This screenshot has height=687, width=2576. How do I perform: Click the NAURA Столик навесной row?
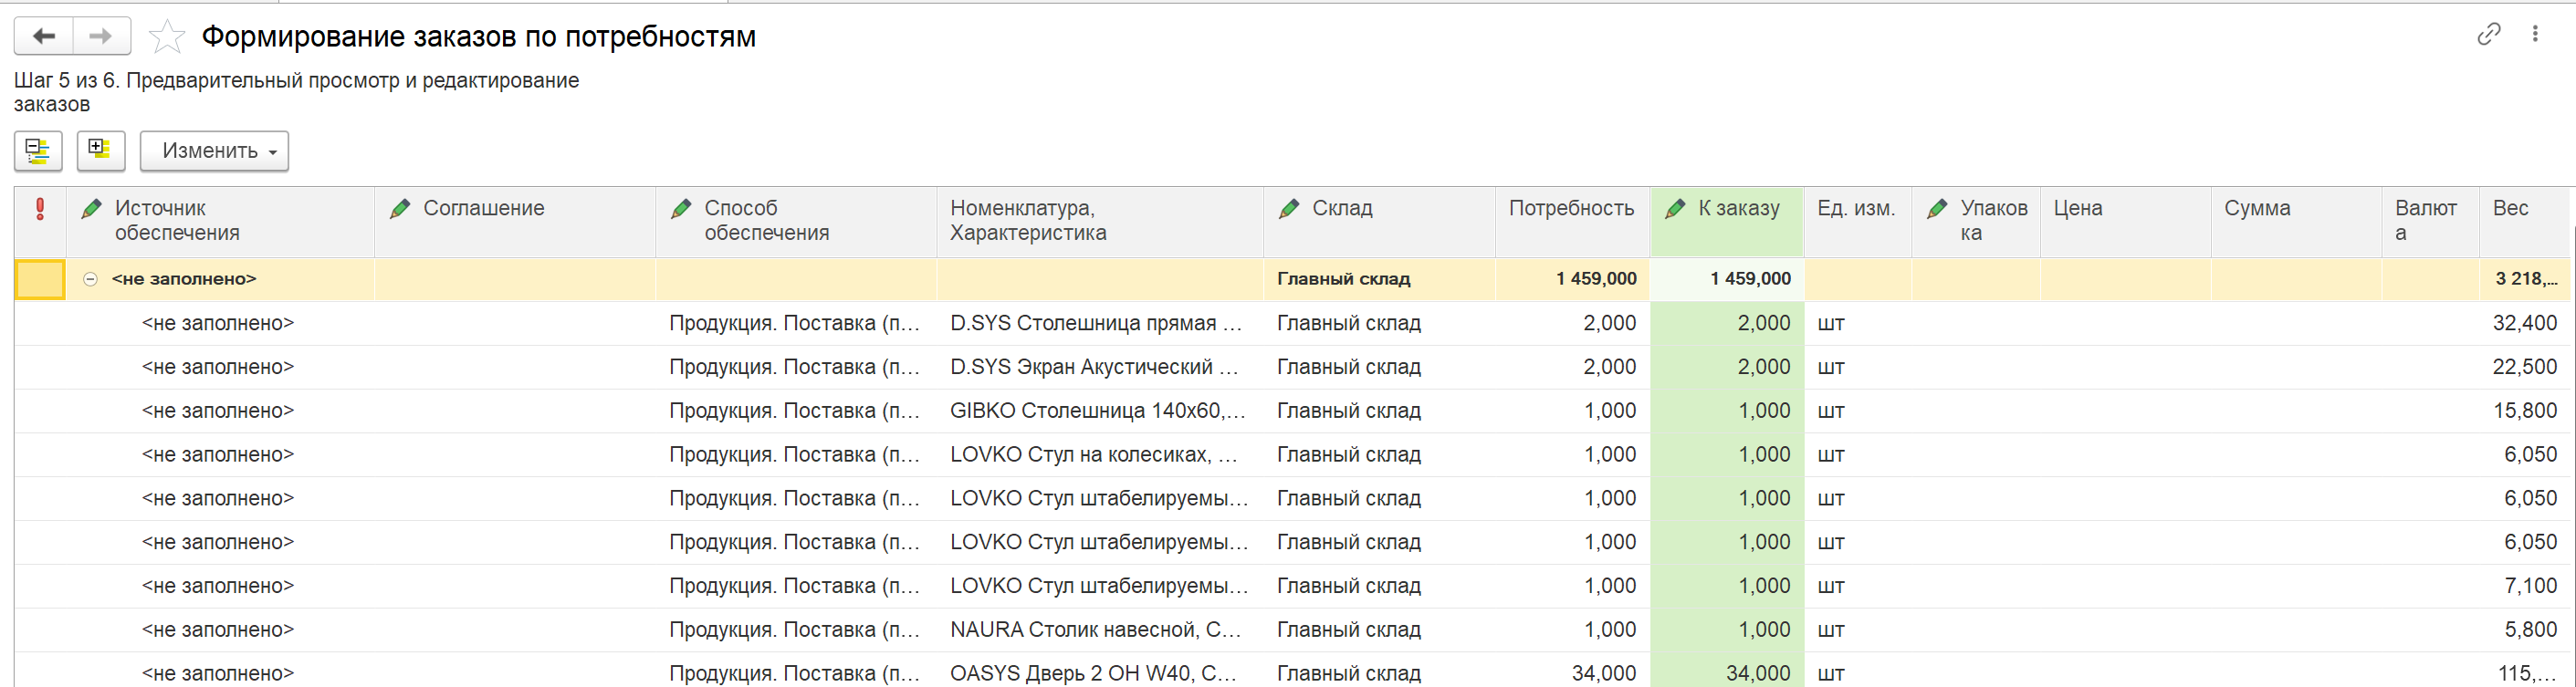pyautogui.click(x=1095, y=630)
